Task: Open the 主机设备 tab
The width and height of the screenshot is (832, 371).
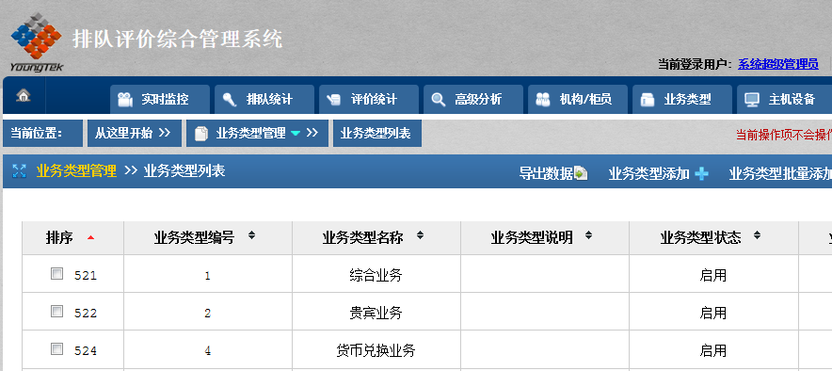Action: point(784,99)
